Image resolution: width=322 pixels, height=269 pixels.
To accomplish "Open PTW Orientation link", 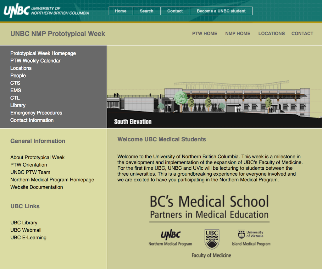I will (29, 165).
